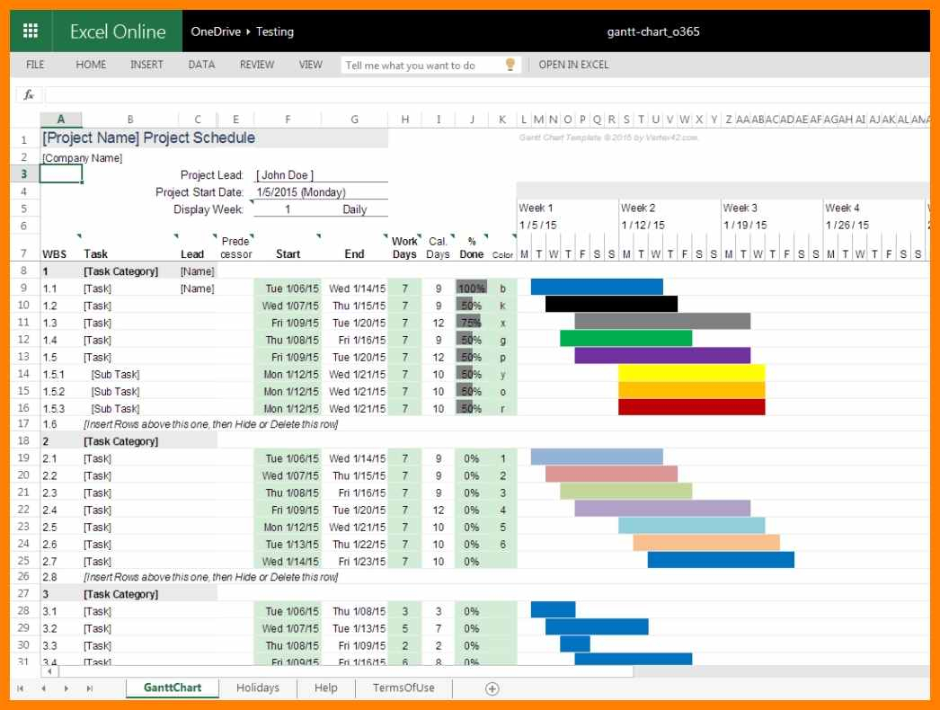Select the Display Week value 1 cell
Viewport: 940px width, 710px height.
click(288, 209)
